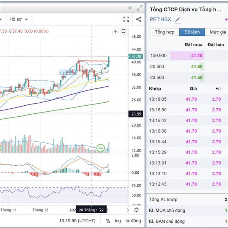This screenshot has width=228, height=228.
Task: Edit the PET:HSX symbol with pencil icon
Action: tap(177, 19)
